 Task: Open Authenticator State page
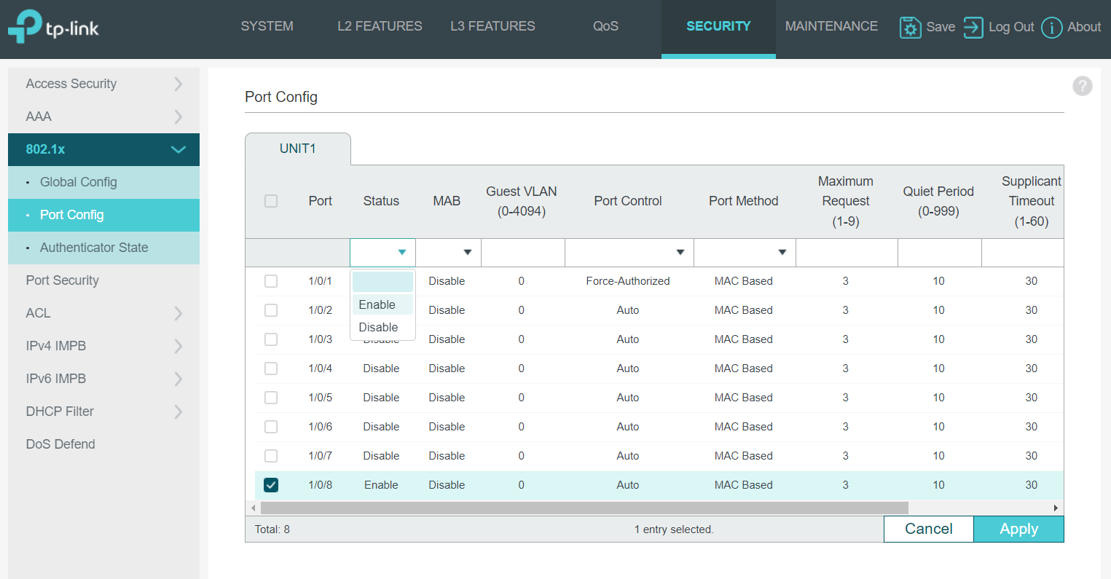pos(103,248)
